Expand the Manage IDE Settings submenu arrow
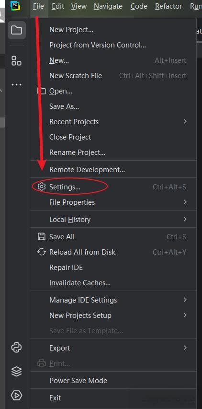This screenshot has height=409, width=202. (x=185, y=300)
